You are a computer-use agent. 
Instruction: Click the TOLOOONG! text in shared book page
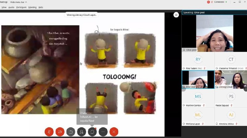coord(119,77)
